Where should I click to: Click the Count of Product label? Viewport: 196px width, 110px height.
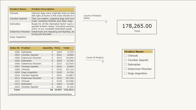tap(95, 57)
